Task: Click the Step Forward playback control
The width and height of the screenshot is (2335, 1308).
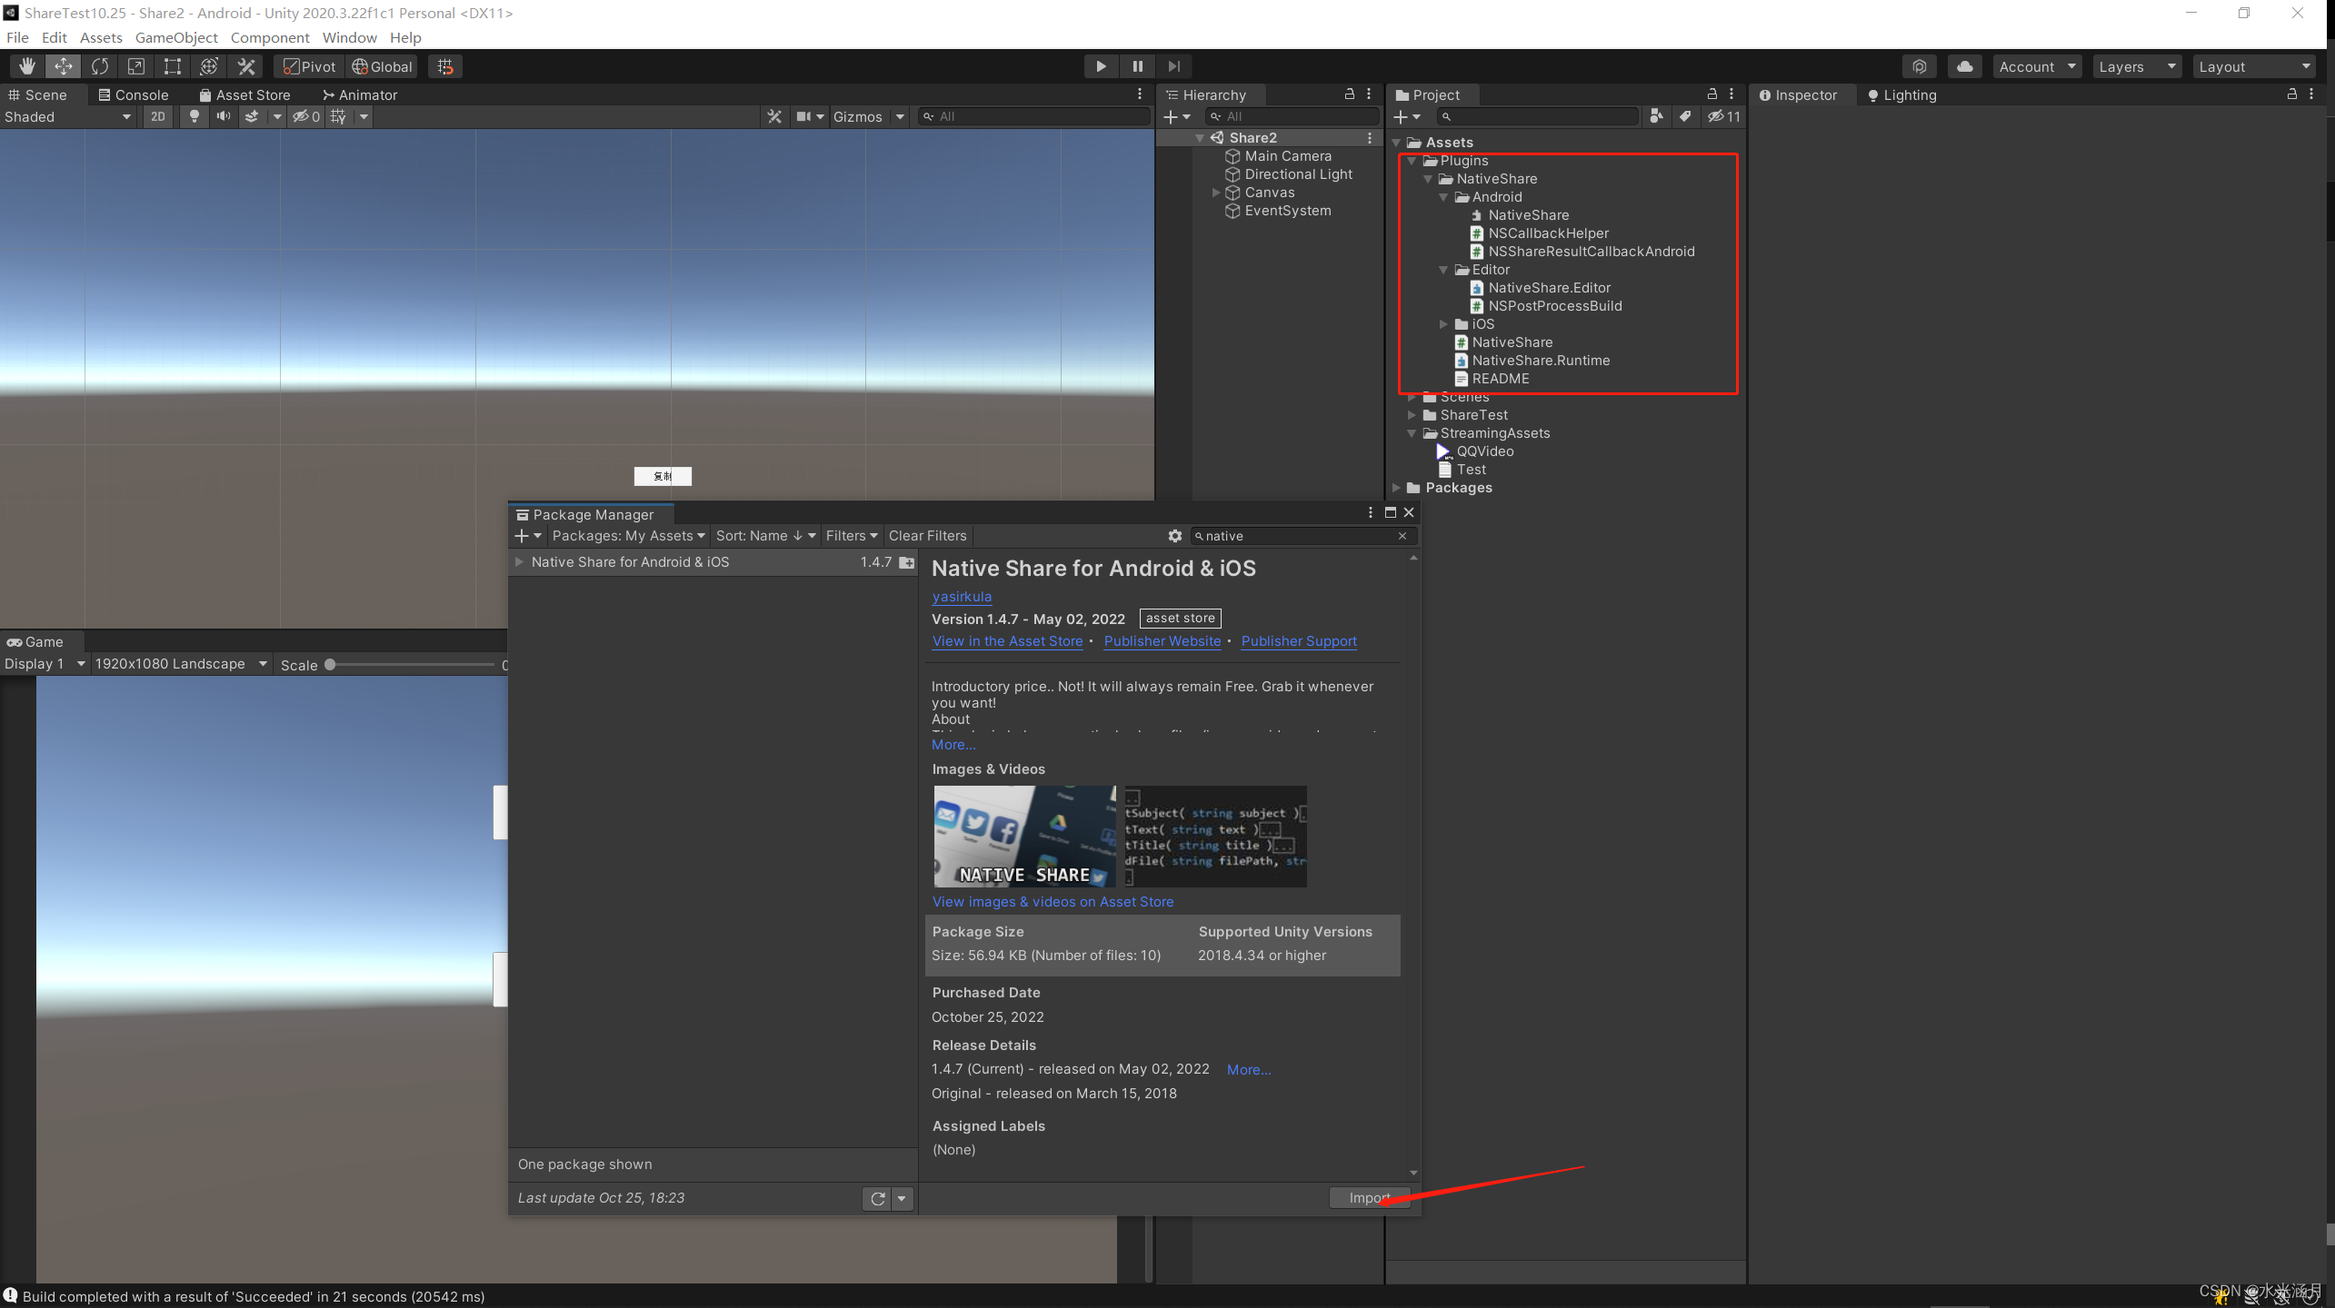Action: point(1172,65)
